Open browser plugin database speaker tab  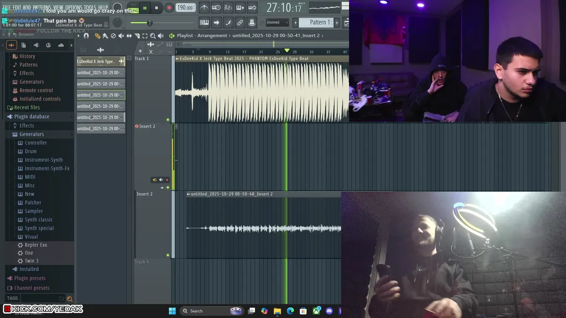coord(36,45)
